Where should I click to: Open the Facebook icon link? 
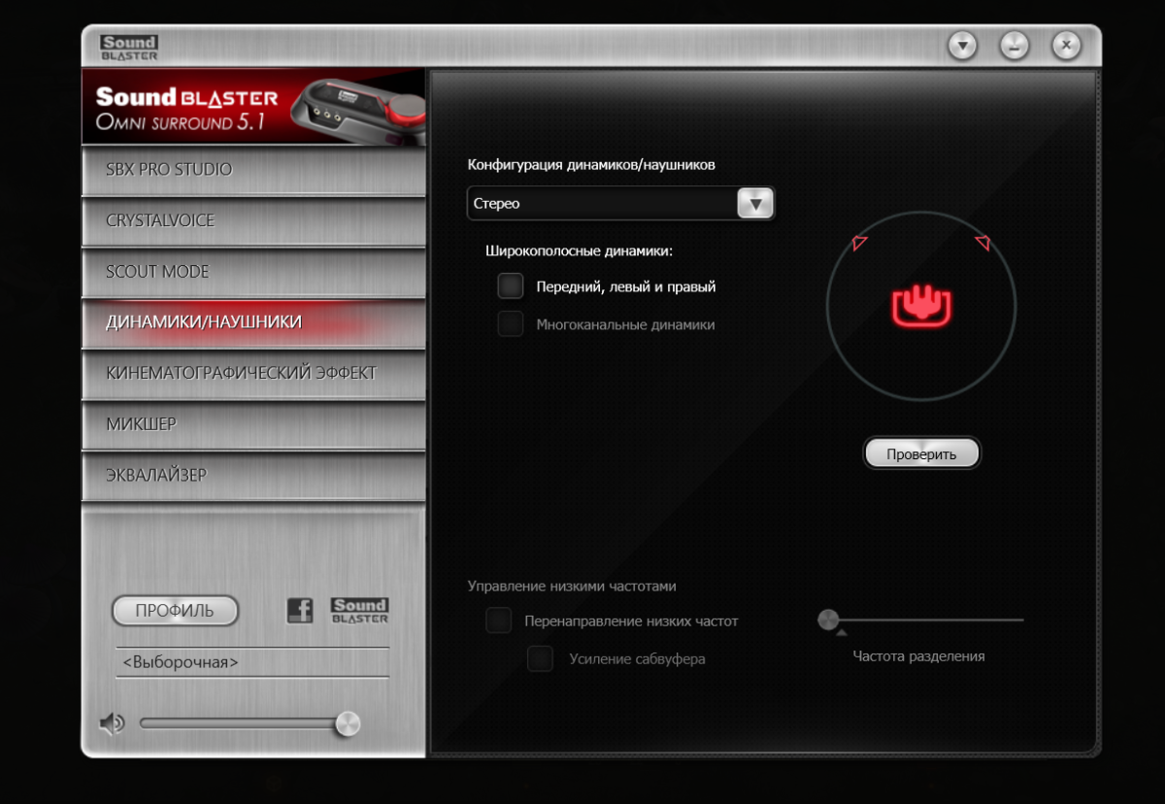pos(300,611)
